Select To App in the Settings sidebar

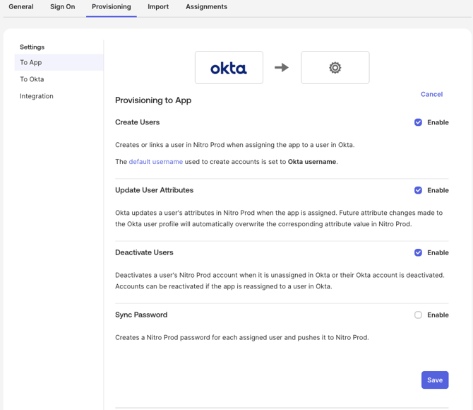click(59, 62)
